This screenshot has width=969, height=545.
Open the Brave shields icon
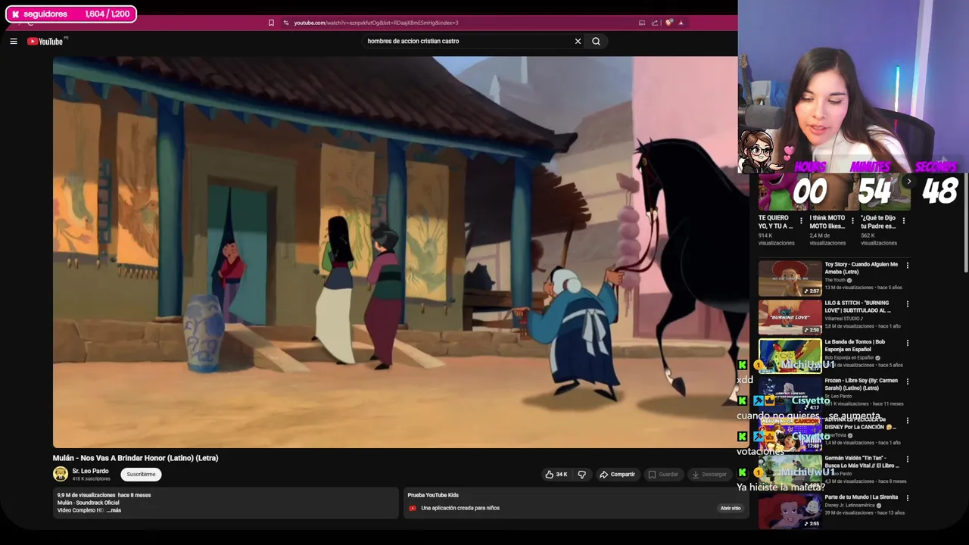tap(669, 23)
